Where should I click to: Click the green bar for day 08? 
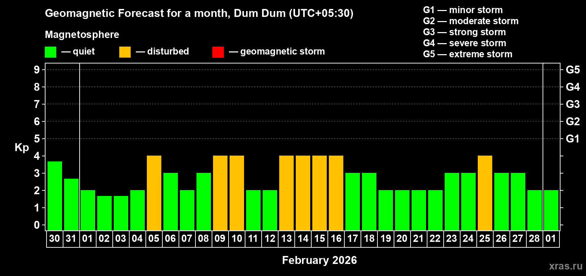tap(204, 202)
